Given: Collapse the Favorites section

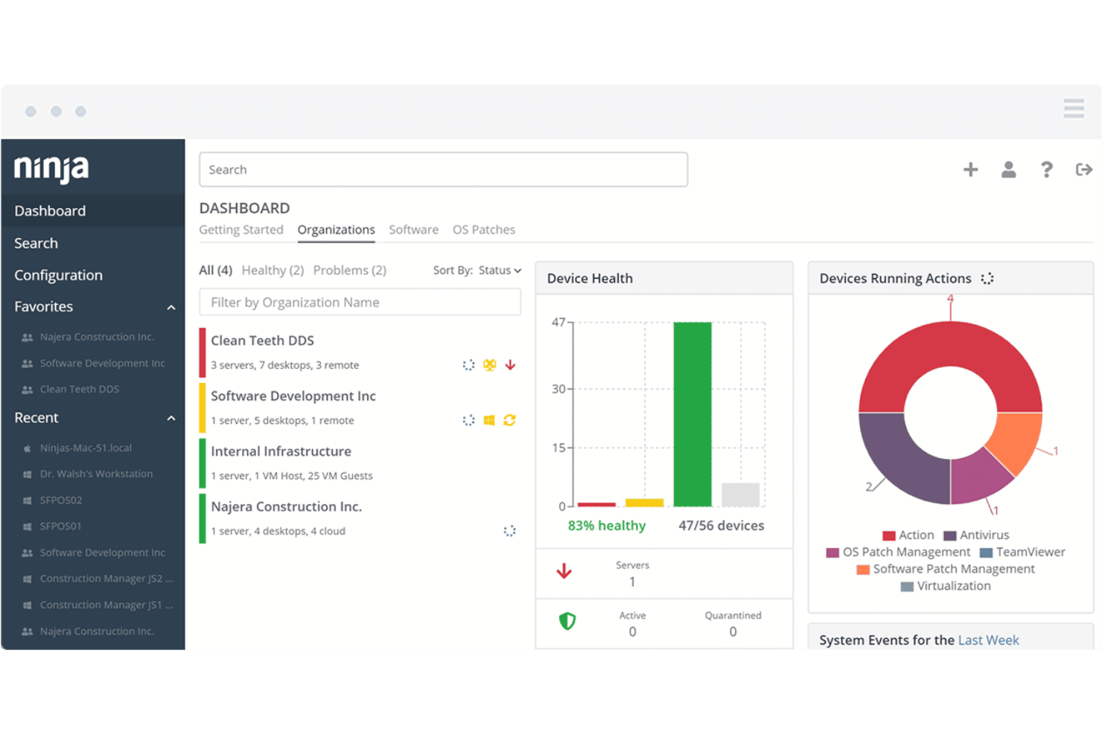Looking at the screenshot, I should click(x=171, y=307).
